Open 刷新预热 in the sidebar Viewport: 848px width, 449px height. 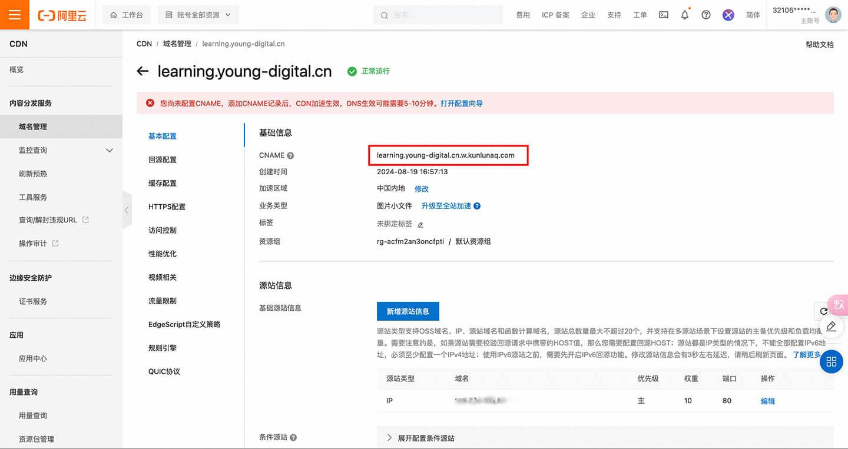click(33, 174)
